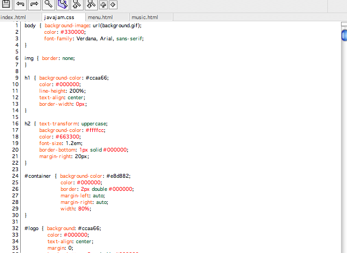Screen dimensions: 347x253
Task: Switch to the index.html tab
Action: click(x=21, y=17)
